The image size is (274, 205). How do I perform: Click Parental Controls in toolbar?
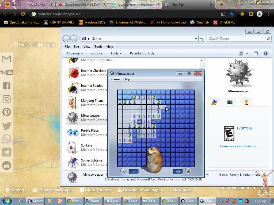point(142,53)
